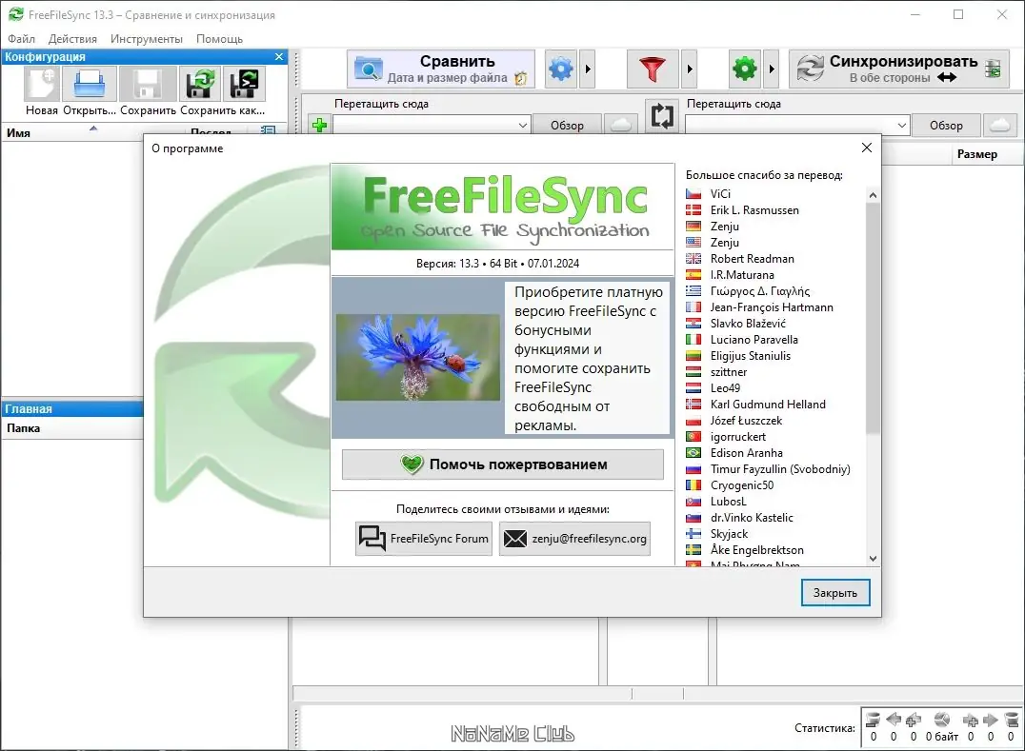Open left folder path dropdown

[522, 125]
